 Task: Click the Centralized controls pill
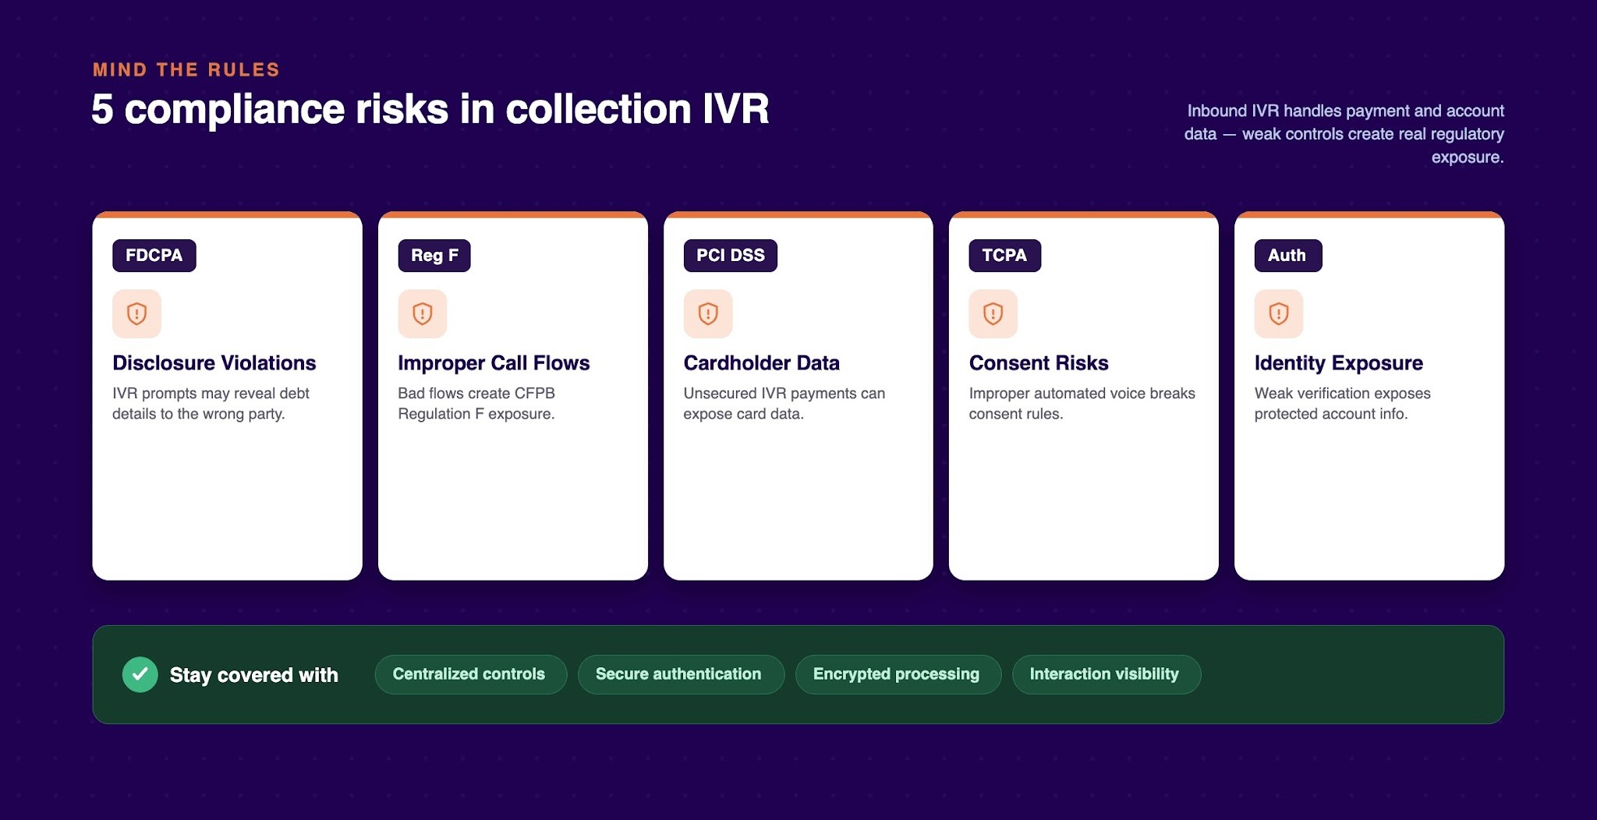[471, 674]
